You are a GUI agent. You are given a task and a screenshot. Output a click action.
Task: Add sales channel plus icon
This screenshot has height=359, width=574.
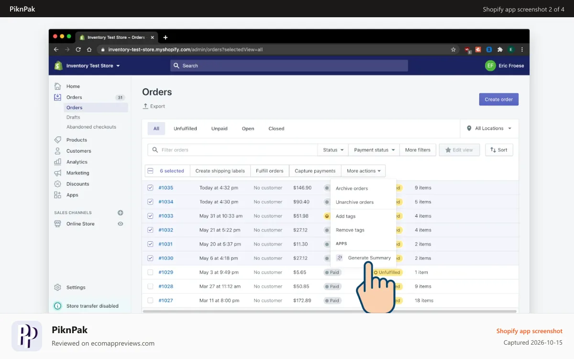point(121,213)
